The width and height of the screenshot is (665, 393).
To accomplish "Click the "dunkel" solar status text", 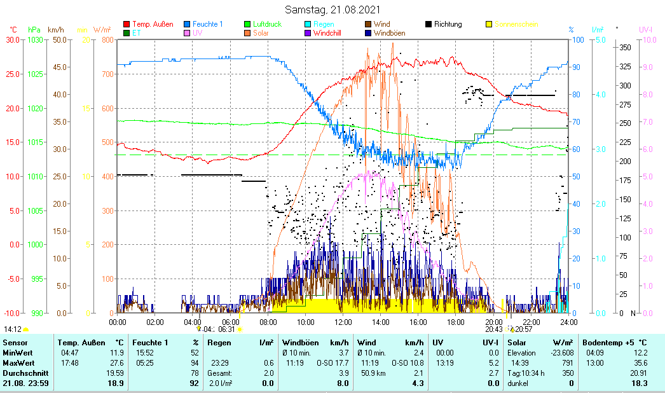I will pyautogui.click(x=518, y=383).
